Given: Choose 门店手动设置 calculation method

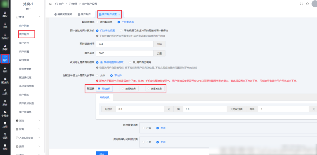Looking at the screenshot, I should click(97, 31).
